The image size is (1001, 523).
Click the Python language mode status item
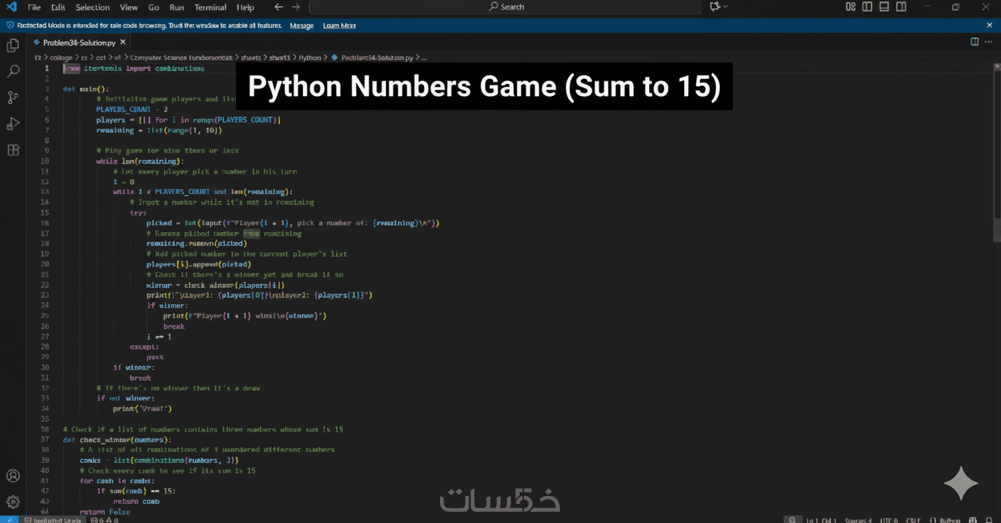coord(945,519)
